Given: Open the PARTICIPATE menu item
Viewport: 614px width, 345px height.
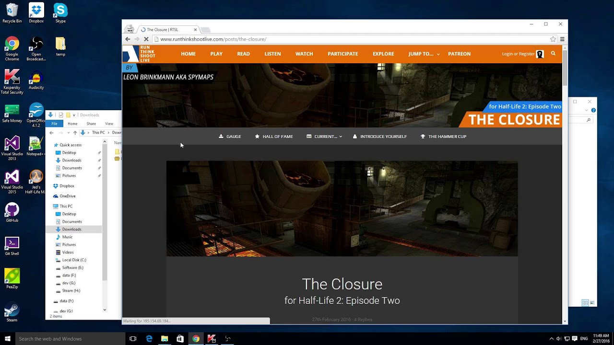Looking at the screenshot, I should 342,54.
